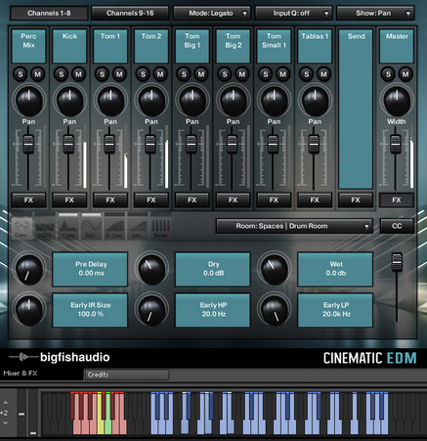Click the Early IR Size knob
The image size is (427, 441).
29,309
